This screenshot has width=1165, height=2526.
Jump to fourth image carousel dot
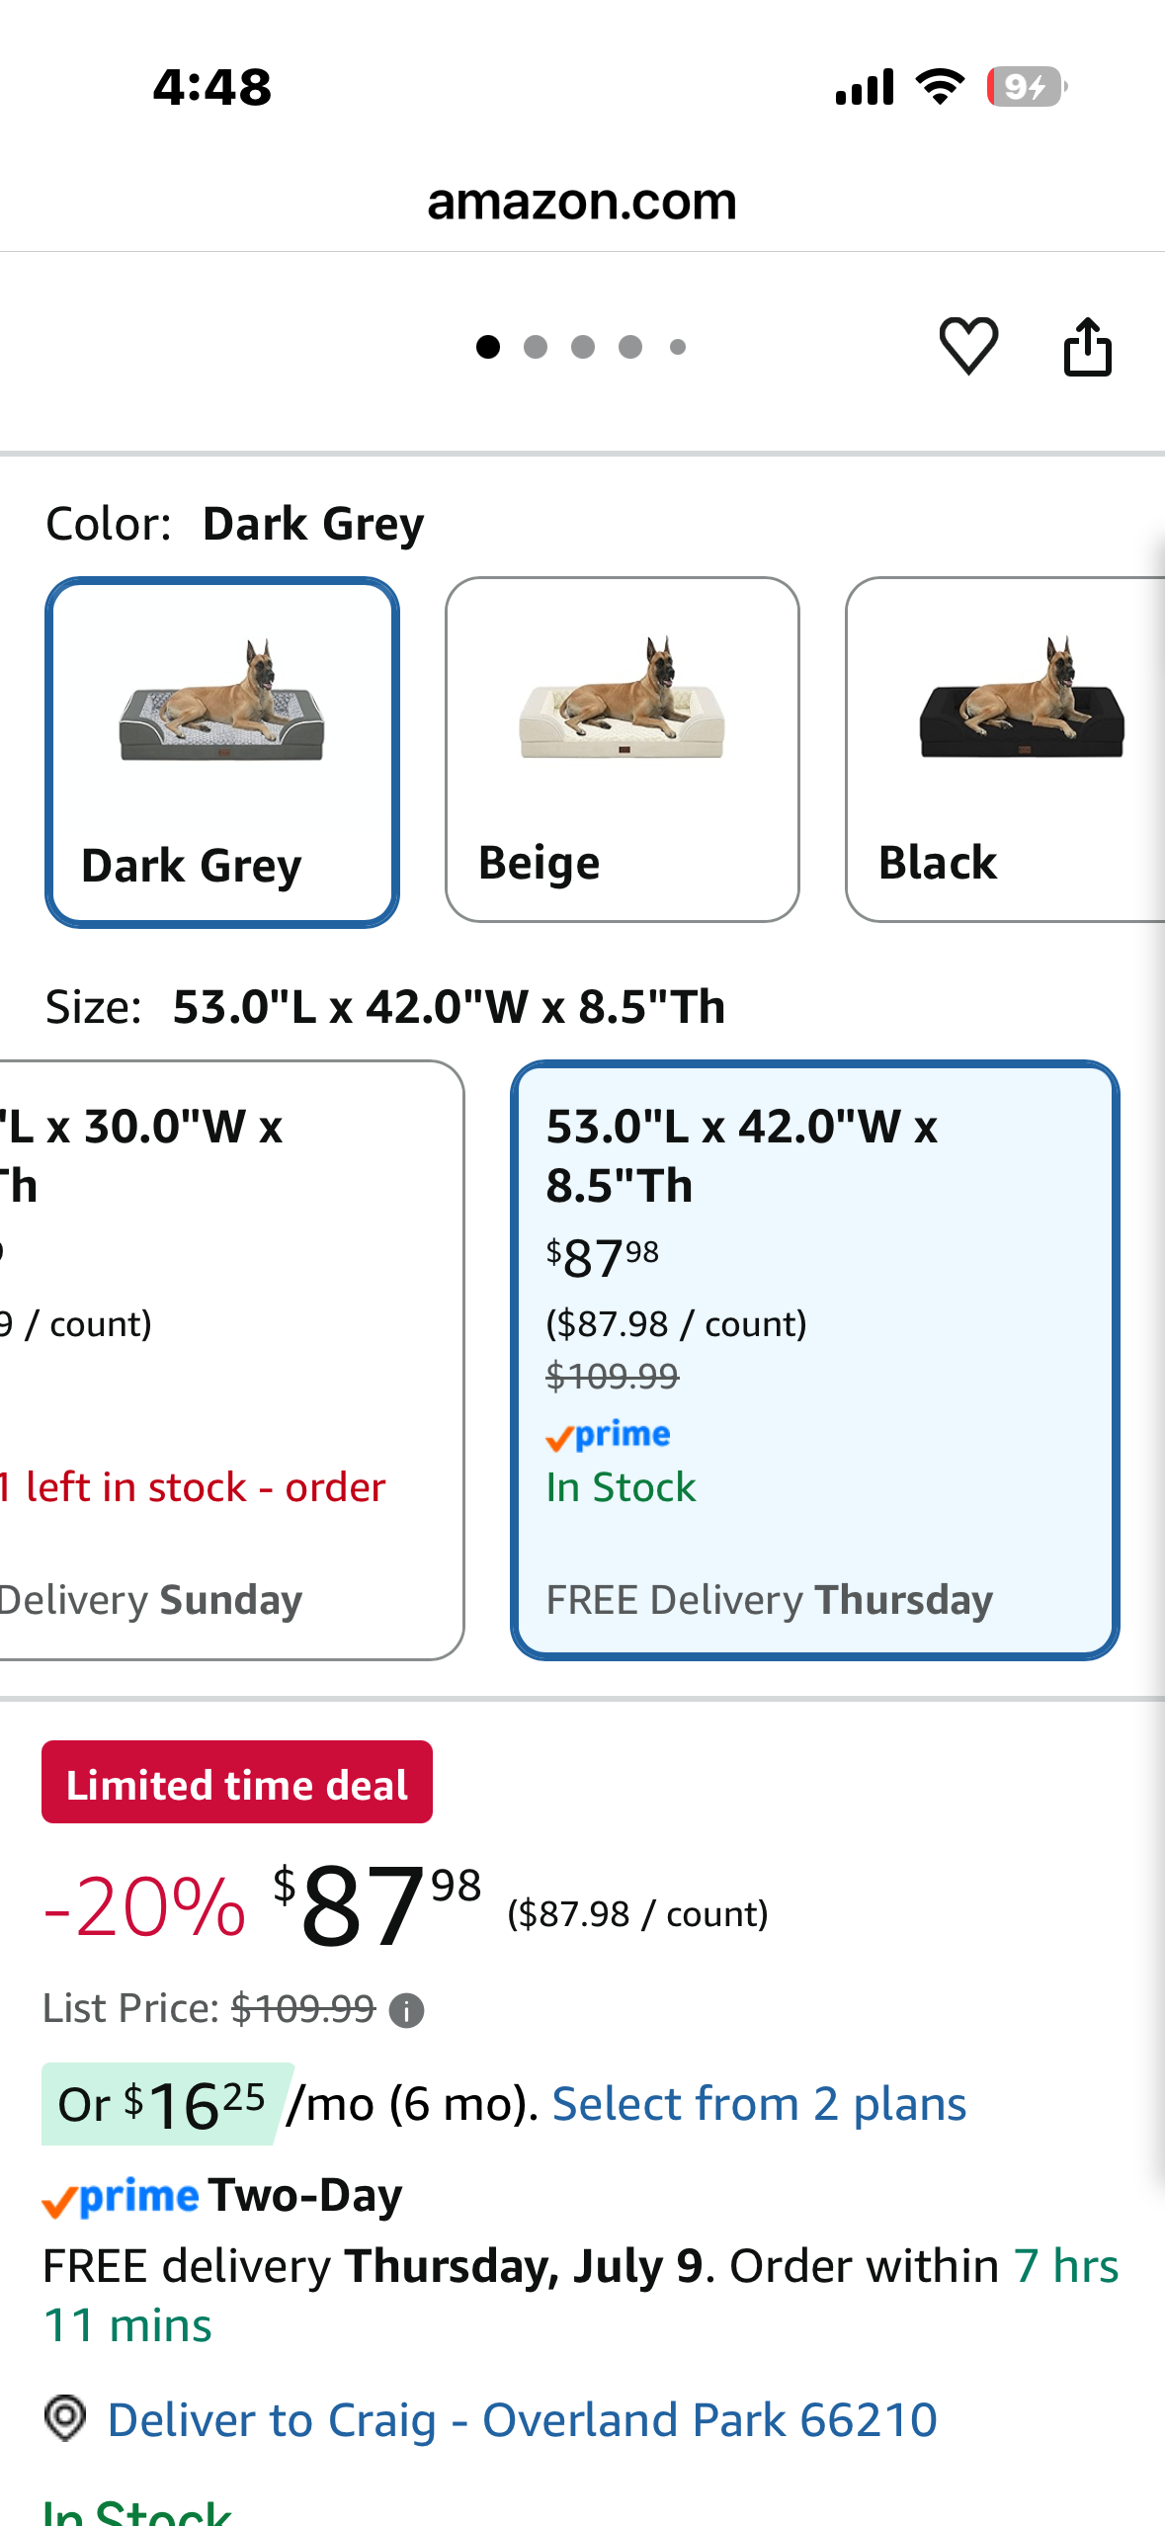pos(630,347)
